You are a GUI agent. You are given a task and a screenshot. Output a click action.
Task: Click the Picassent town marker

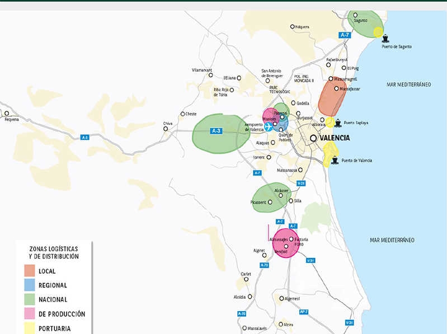(270, 202)
